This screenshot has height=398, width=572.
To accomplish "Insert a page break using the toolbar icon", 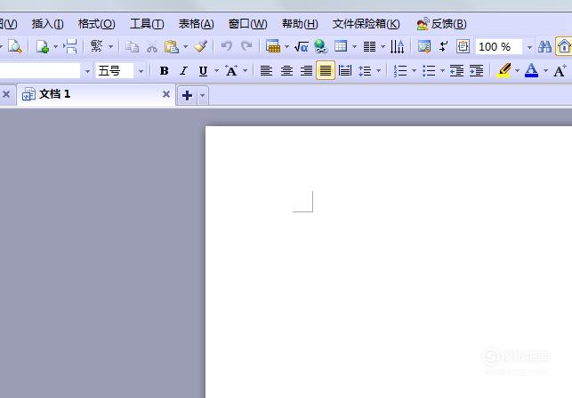I will [70, 47].
